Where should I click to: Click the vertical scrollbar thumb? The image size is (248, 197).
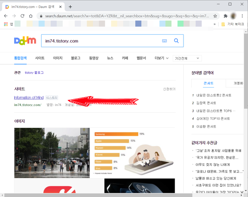[246, 71]
